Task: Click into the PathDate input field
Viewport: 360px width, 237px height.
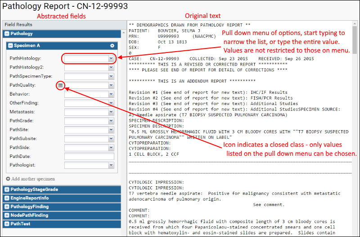Action: coord(89,156)
